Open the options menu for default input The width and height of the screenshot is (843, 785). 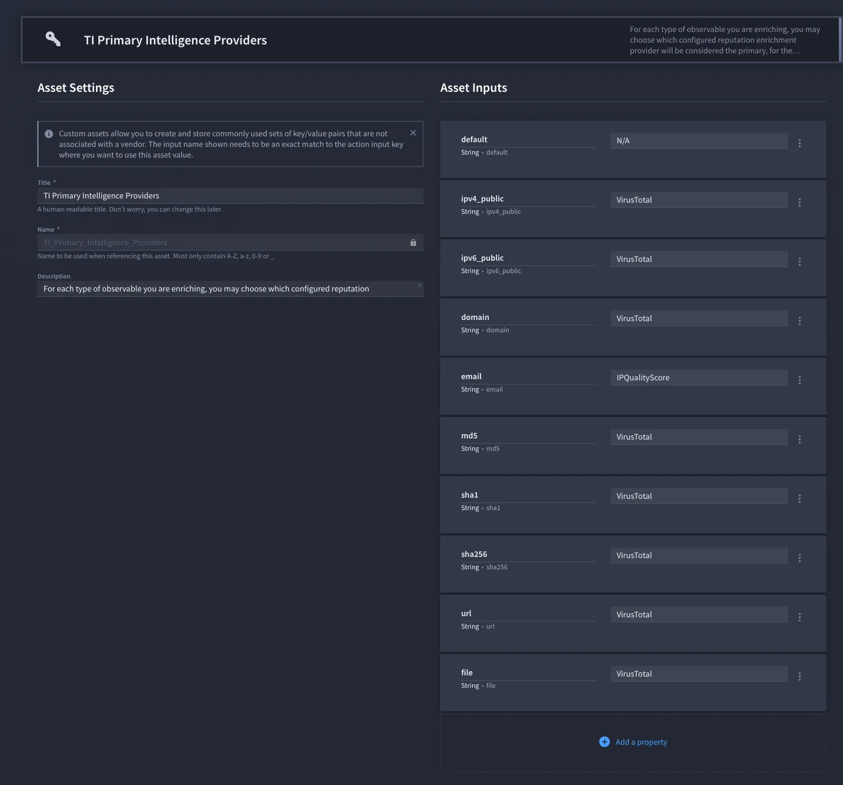coord(800,143)
